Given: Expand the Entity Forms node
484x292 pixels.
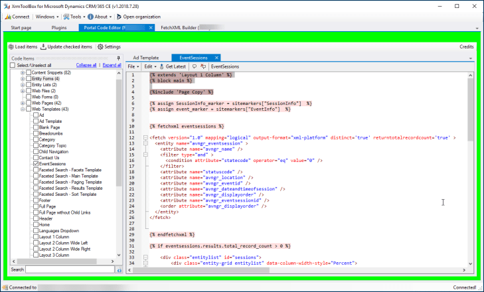Looking at the screenshot, I should point(23,79).
